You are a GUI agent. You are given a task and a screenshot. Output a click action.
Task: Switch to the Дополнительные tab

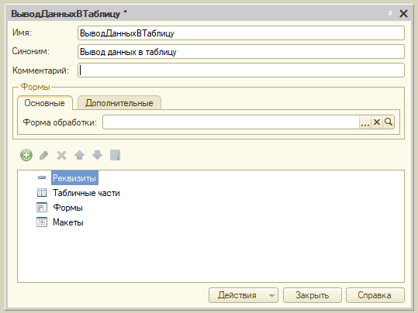[x=119, y=103]
